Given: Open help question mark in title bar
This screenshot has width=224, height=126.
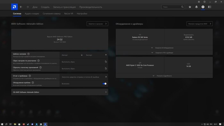Looking at the screenshot, I should (x=204, y=2).
